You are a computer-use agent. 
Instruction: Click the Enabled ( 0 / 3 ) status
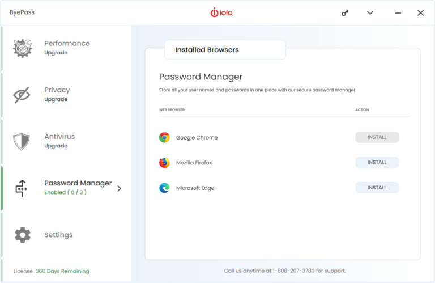pos(66,192)
